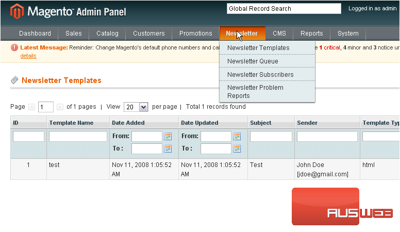Open the Catalog menu
This screenshot has width=400, height=232.
click(107, 34)
